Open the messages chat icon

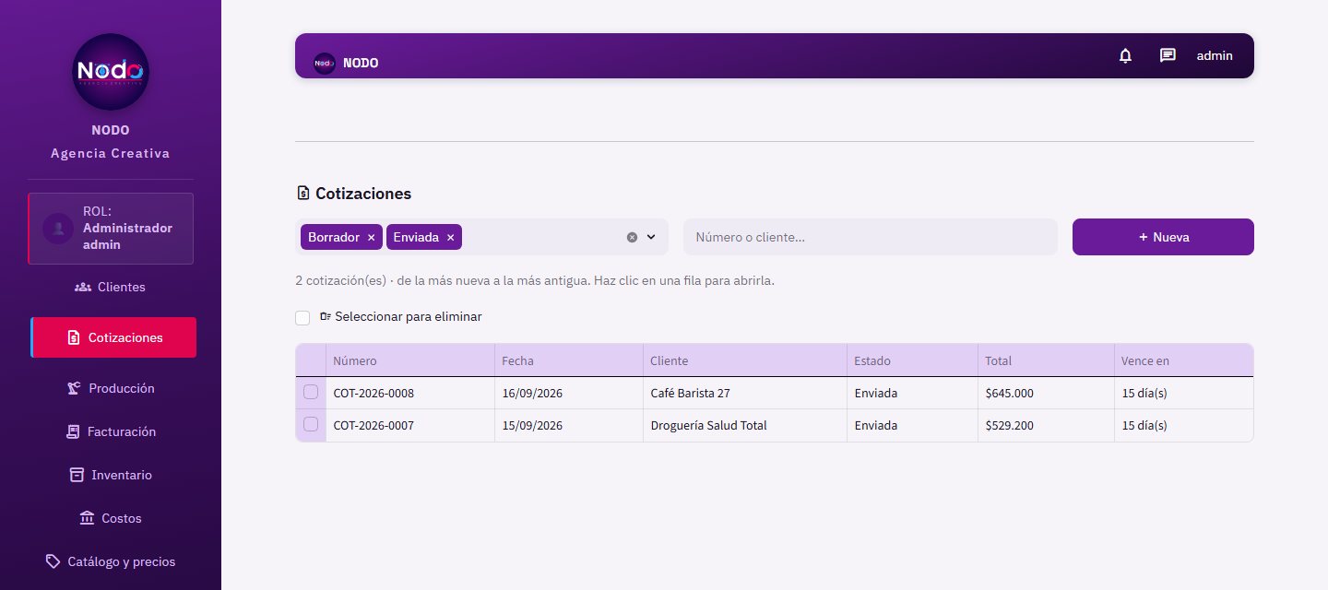pos(1168,55)
